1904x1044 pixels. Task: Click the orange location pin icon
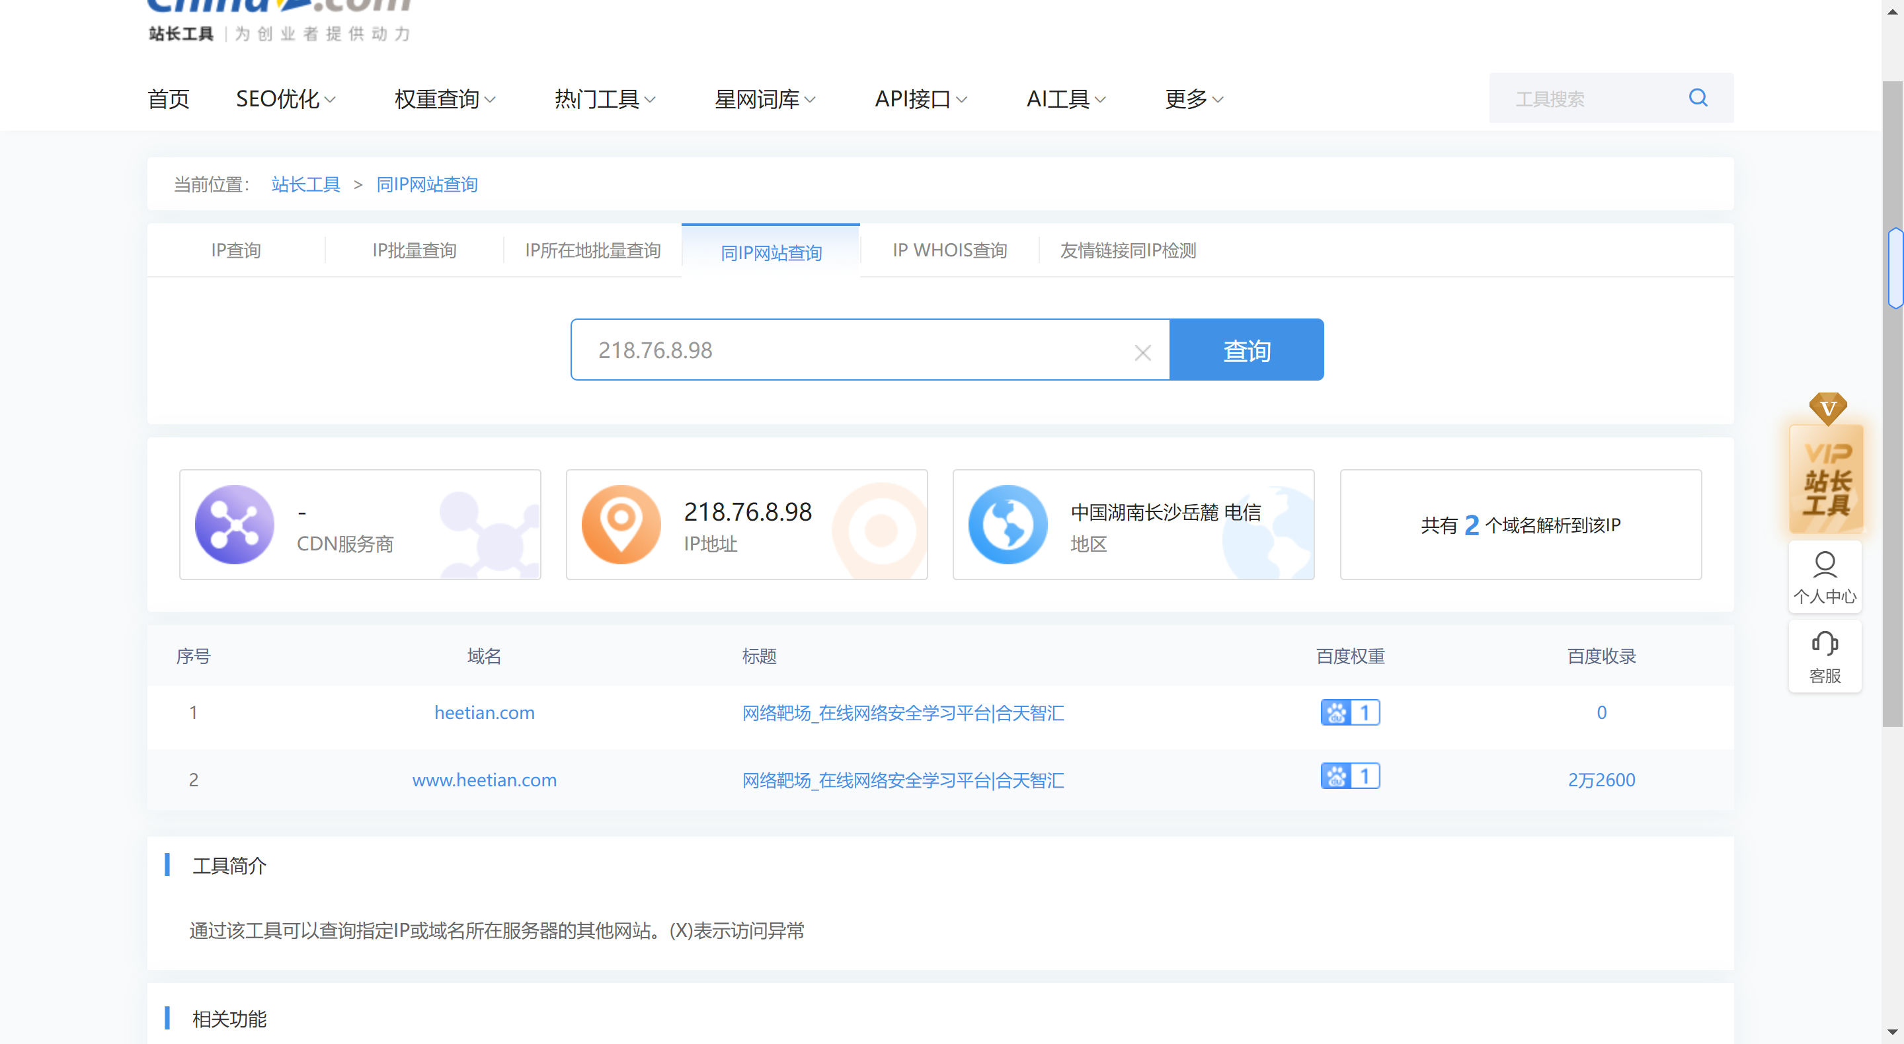621,524
